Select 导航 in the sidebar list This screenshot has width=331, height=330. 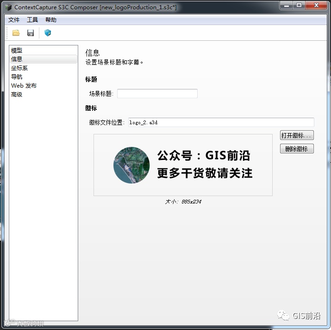click(x=44, y=77)
